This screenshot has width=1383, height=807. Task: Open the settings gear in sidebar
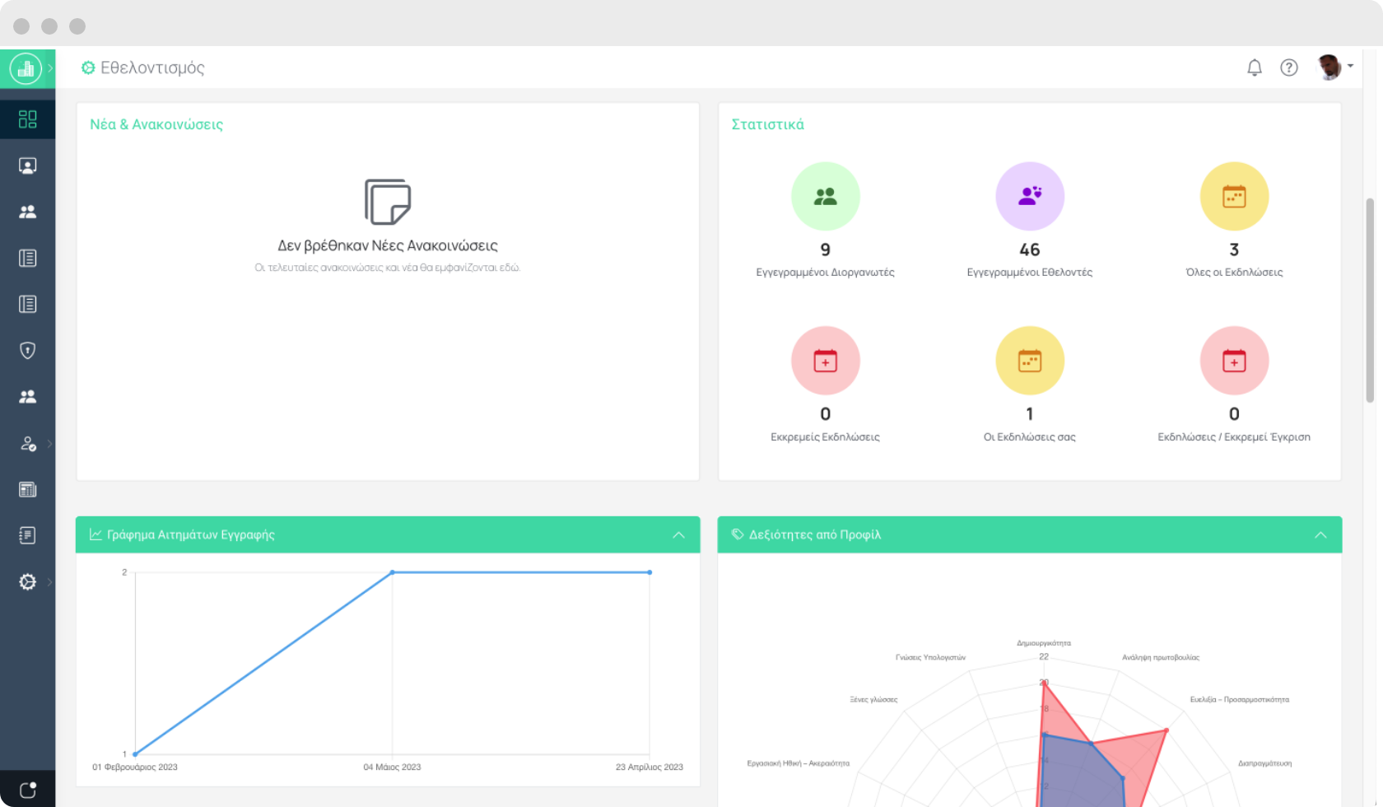tap(27, 582)
